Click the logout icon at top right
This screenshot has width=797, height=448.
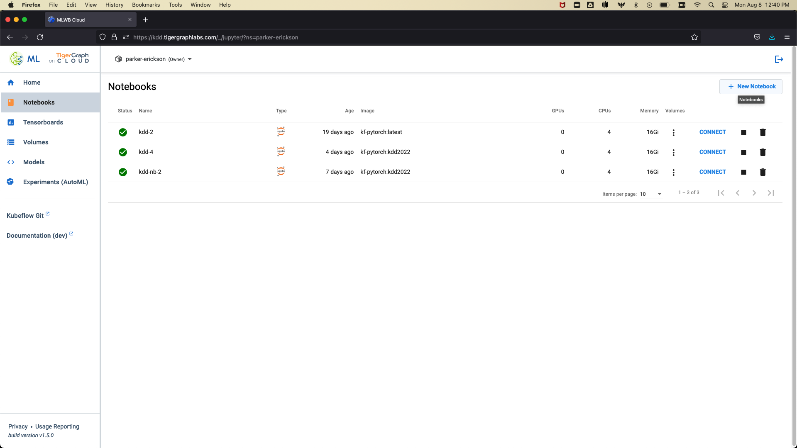click(779, 59)
